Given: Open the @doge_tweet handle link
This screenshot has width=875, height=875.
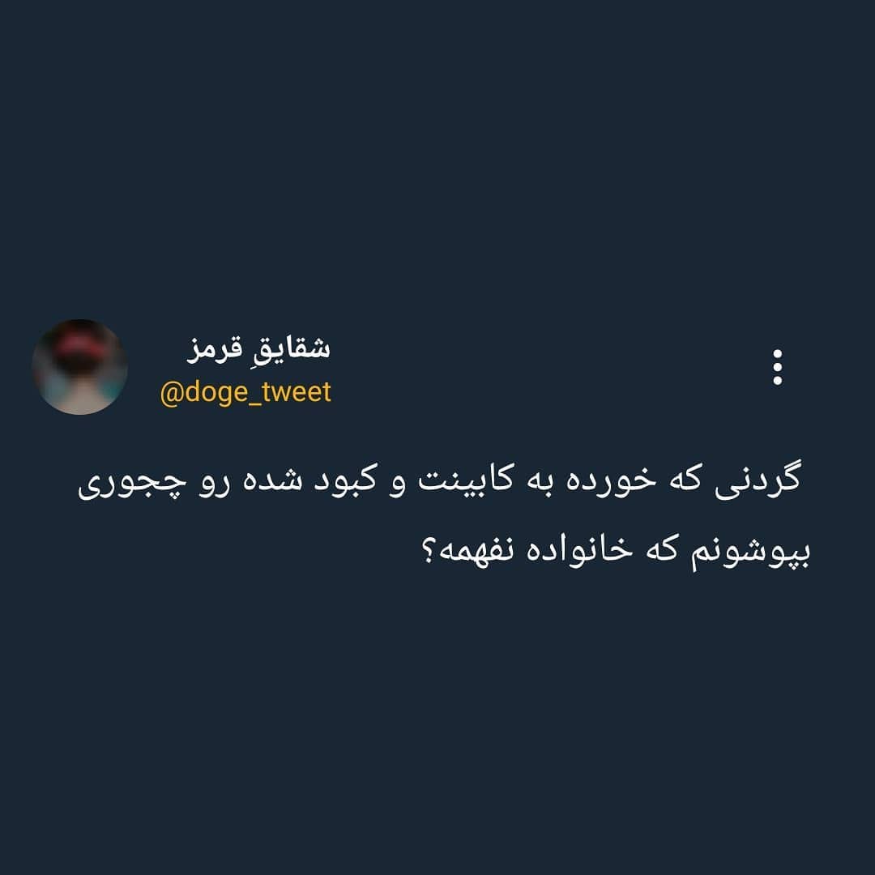Looking at the screenshot, I should 245,392.
